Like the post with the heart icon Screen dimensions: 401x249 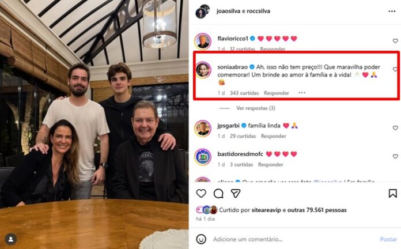click(201, 194)
